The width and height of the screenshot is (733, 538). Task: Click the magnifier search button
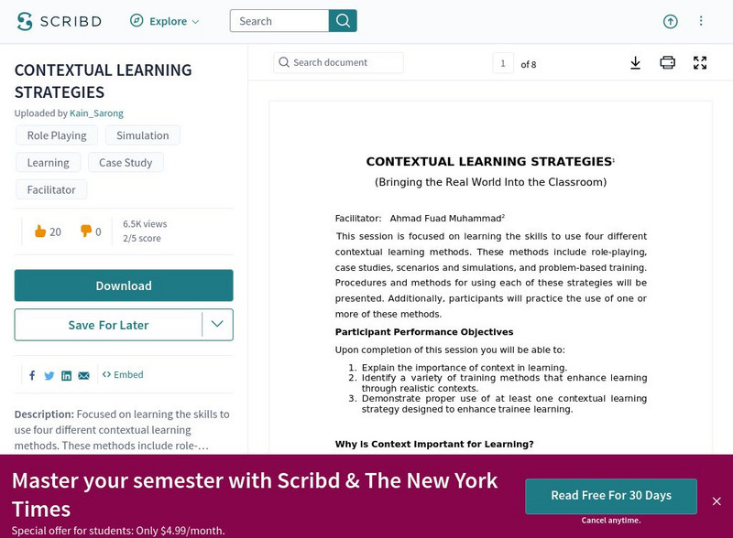[343, 21]
